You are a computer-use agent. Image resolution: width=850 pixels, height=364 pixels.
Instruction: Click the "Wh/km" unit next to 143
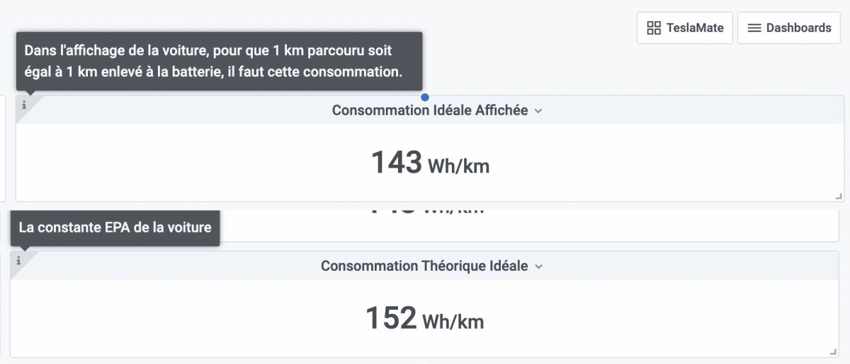point(458,167)
